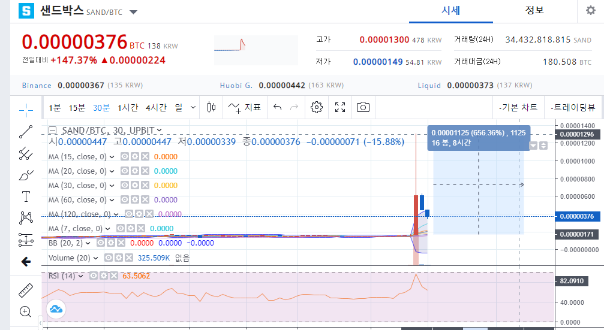This screenshot has width=604, height=330.
Task: Select the 1시간 interval
Action: pos(128,108)
